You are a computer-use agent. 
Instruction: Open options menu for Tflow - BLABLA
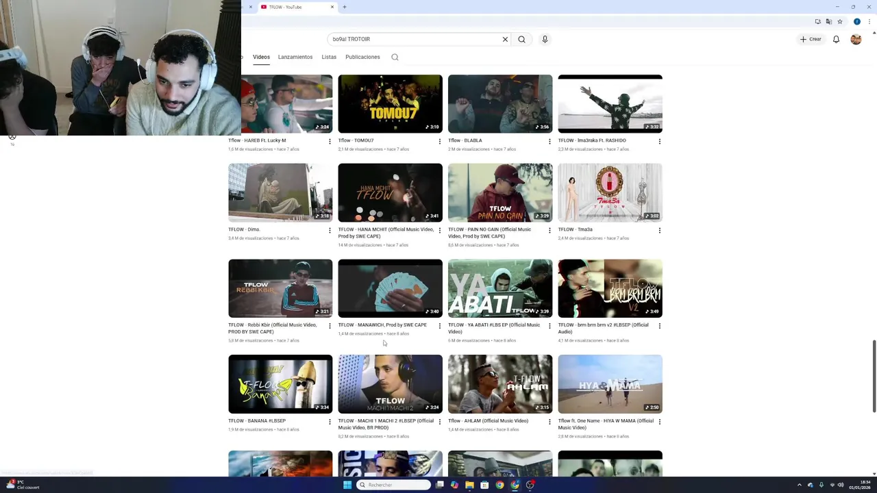tap(549, 142)
